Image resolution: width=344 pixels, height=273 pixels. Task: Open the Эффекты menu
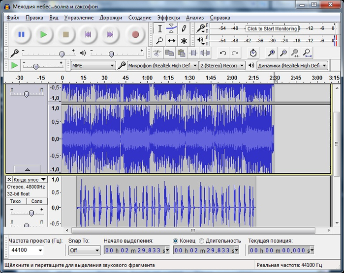[x=168, y=18]
